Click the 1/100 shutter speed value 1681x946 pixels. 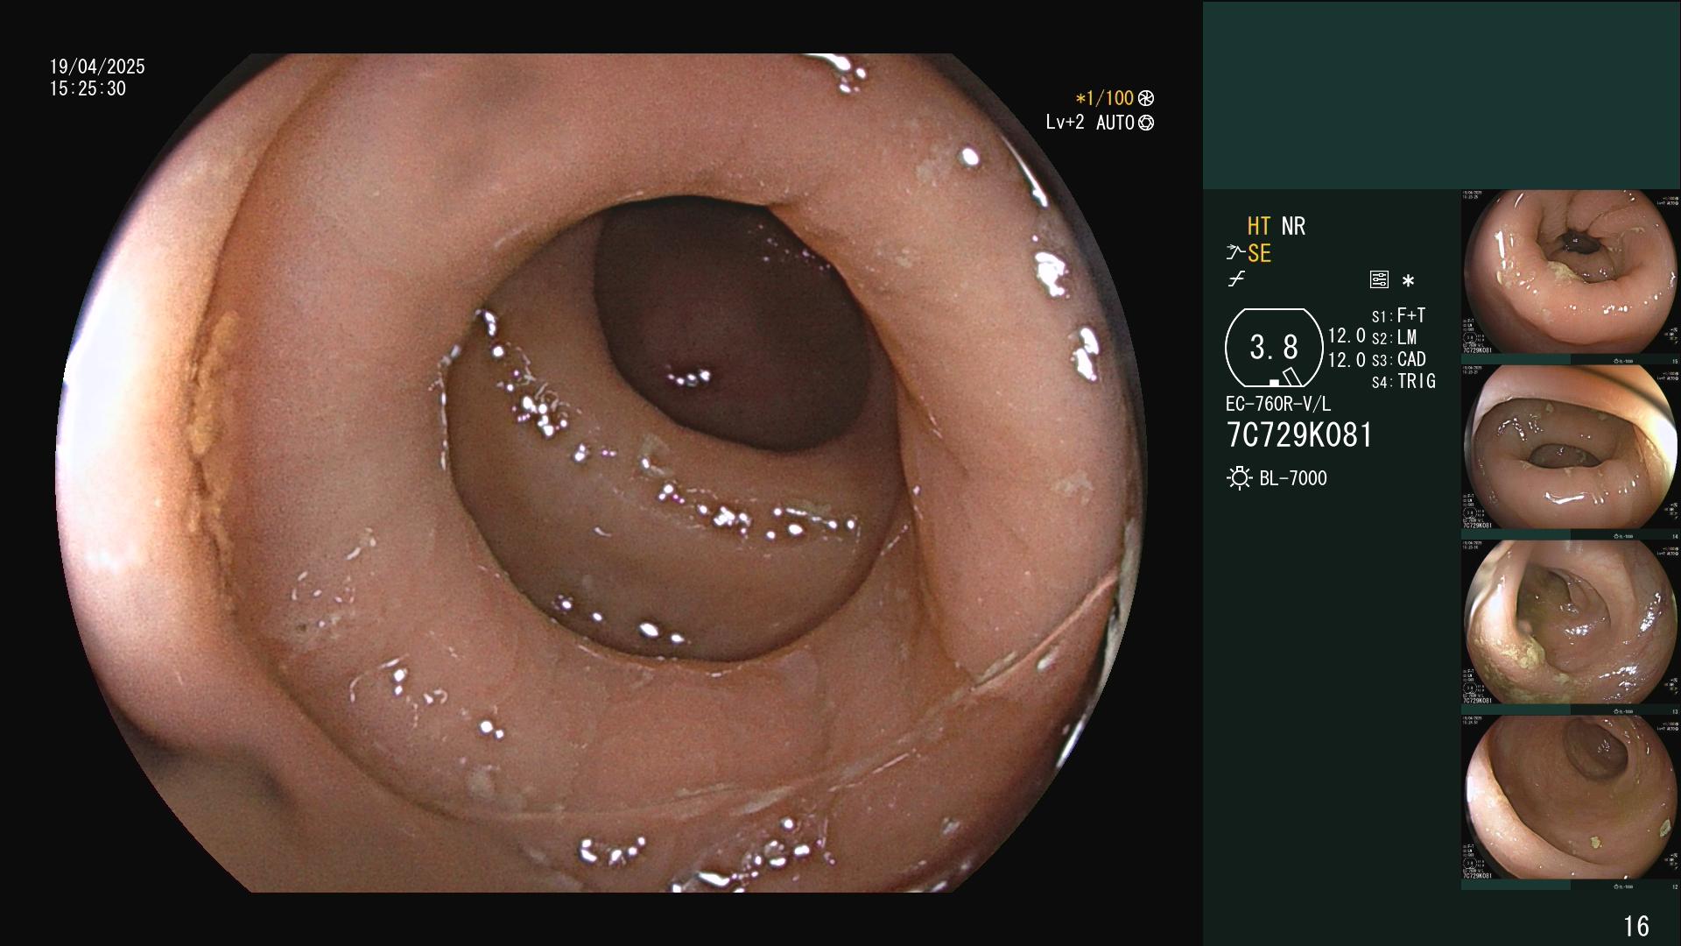click(x=1109, y=99)
